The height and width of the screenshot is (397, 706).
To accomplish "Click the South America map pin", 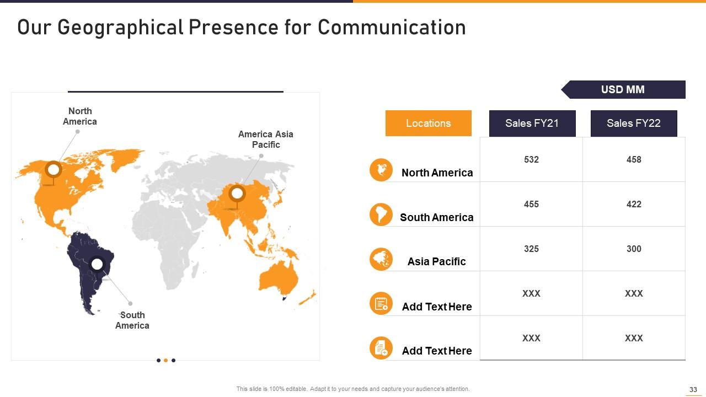I will coord(97,265).
